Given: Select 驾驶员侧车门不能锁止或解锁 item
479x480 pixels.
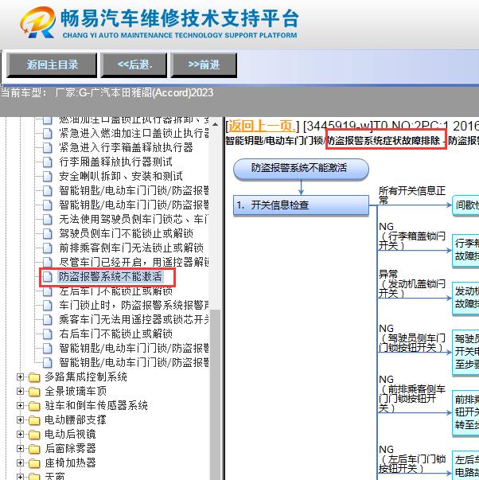Looking at the screenshot, I should coord(126,233).
